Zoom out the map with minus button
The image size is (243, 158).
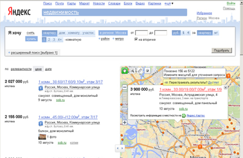pos(125,87)
